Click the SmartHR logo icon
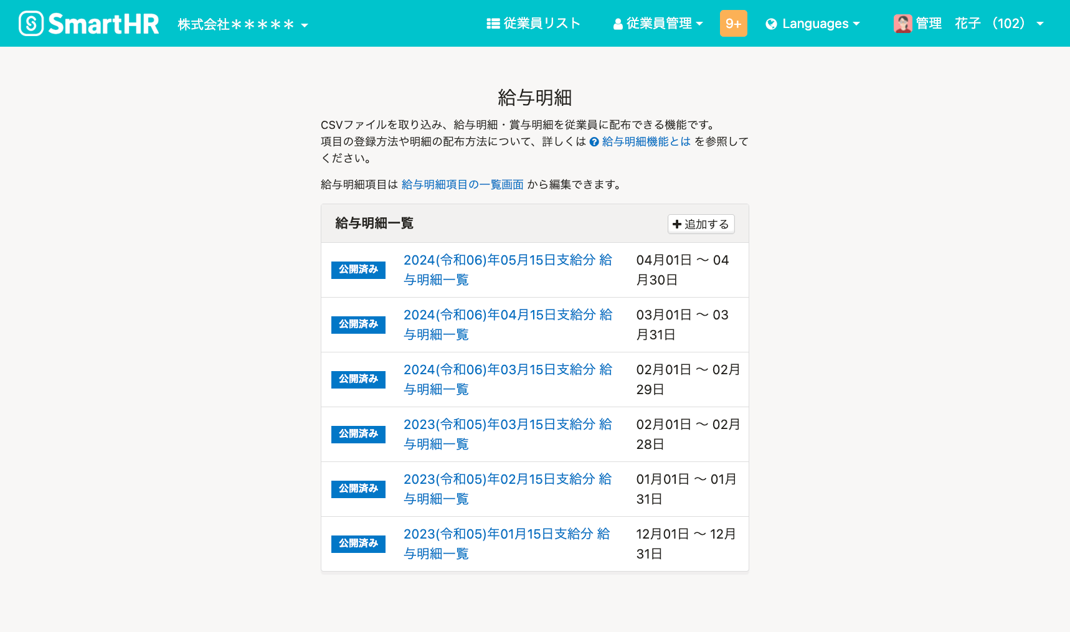The height and width of the screenshot is (632, 1070). (31, 24)
